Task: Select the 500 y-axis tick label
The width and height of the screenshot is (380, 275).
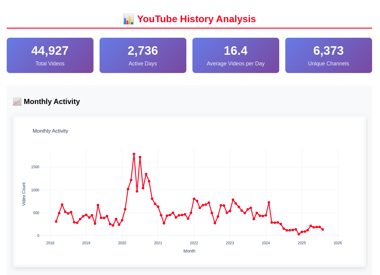Action: (36, 213)
